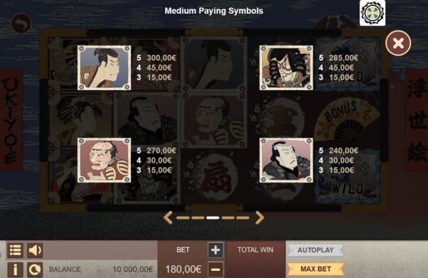The image size is (428, 278).
Task: Open the menu list icon
Action: click(15, 250)
